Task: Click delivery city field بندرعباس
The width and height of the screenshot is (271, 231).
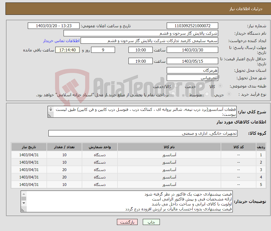Action: pyautogui.click(x=192, y=78)
